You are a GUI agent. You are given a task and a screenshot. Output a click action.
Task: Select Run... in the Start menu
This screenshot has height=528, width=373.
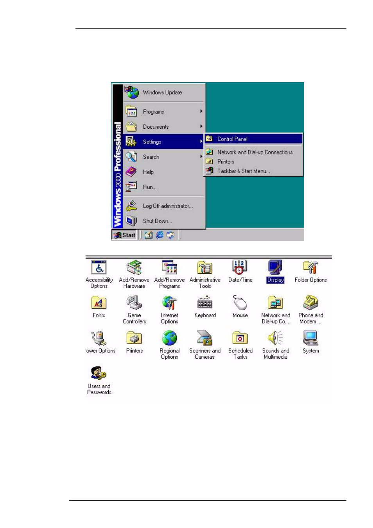tap(164, 187)
